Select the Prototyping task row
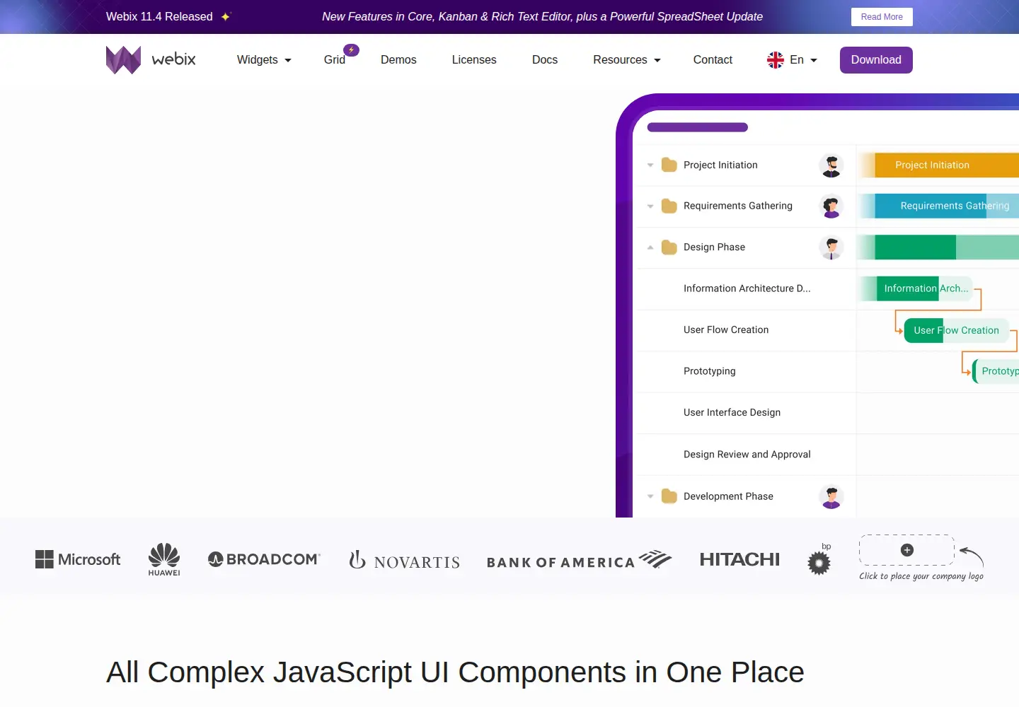 [747, 371]
